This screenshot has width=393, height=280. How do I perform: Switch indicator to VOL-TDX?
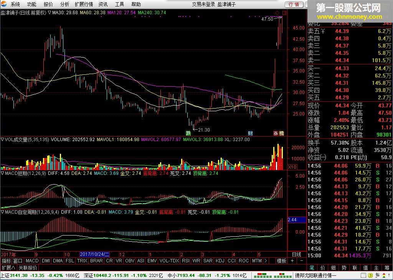169,261
